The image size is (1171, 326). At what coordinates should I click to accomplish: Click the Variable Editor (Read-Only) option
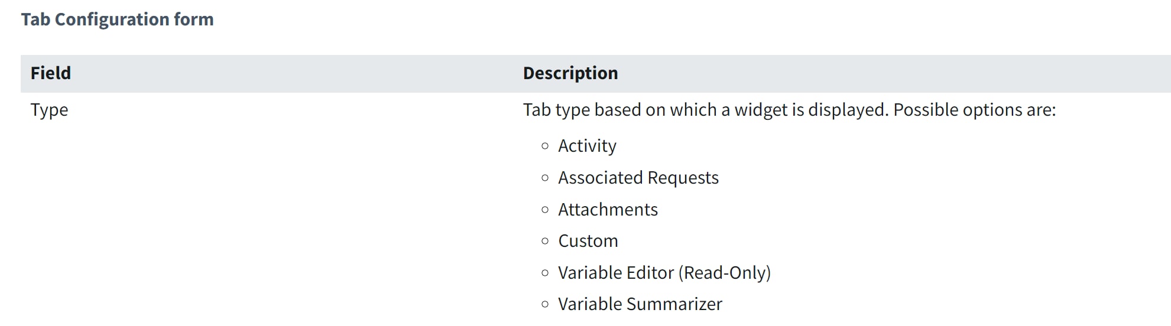pyautogui.click(x=664, y=273)
